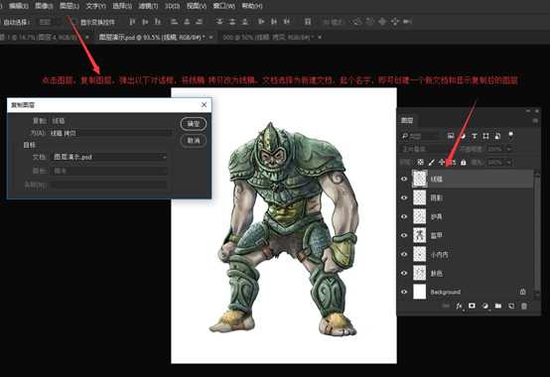The width and height of the screenshot is (550, 377).
Task: Hide the 小内内 layer
Action: coord(404,254)
